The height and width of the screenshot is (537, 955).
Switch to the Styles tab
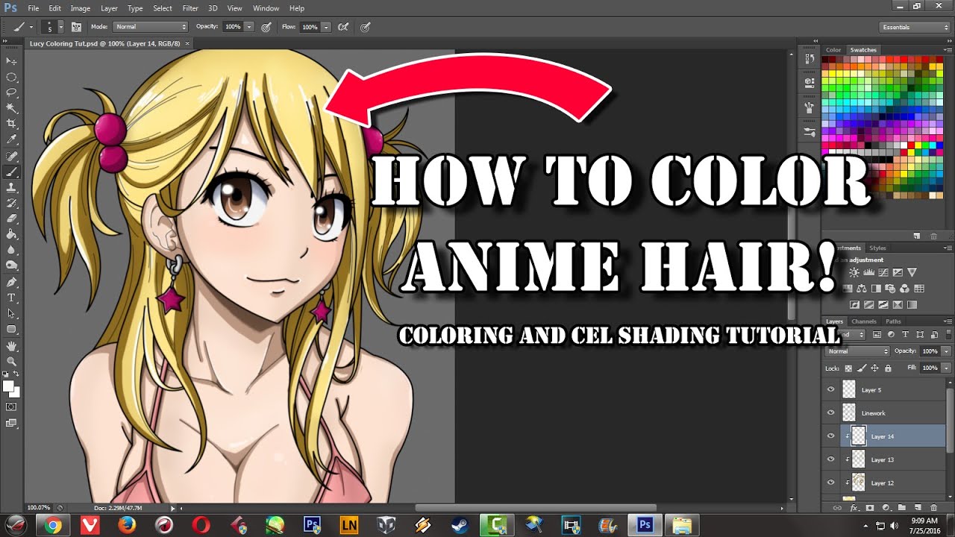pos(878,248)
